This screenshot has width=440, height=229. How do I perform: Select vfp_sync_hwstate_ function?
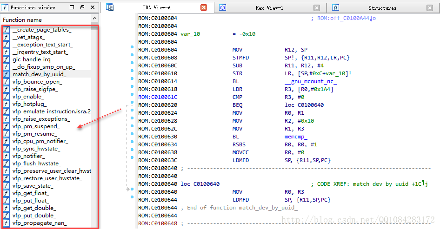[36, 149]
